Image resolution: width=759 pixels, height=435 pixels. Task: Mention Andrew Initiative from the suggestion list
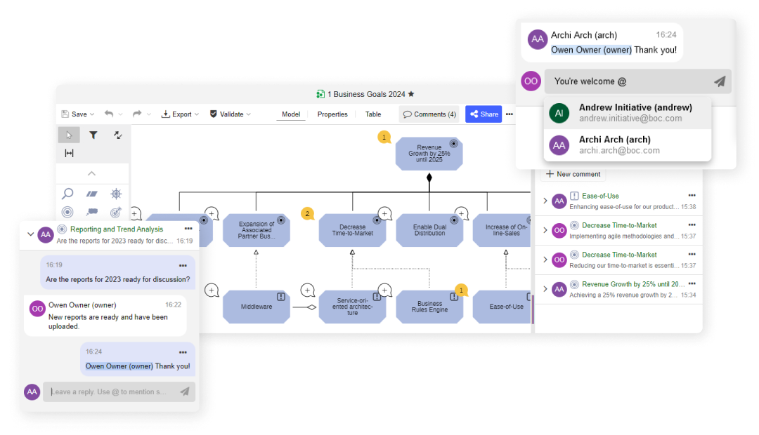[628, 113]
